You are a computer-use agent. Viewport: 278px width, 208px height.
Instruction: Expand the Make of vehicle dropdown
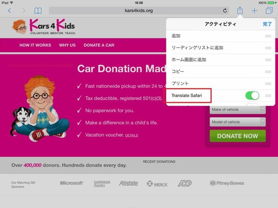pyautogui.click(x=238, y=110)
